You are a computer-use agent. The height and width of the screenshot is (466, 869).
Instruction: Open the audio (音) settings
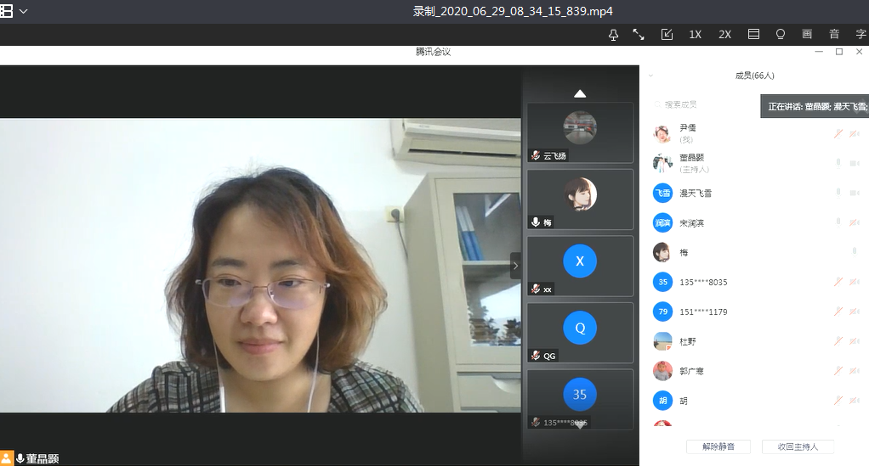coord(834,35)
